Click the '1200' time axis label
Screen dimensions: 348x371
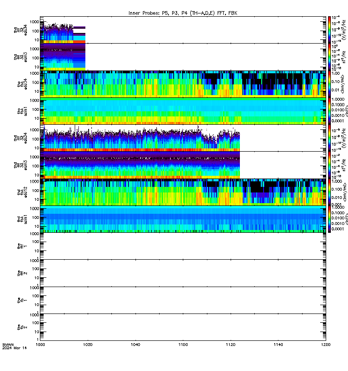coord(326,345)
